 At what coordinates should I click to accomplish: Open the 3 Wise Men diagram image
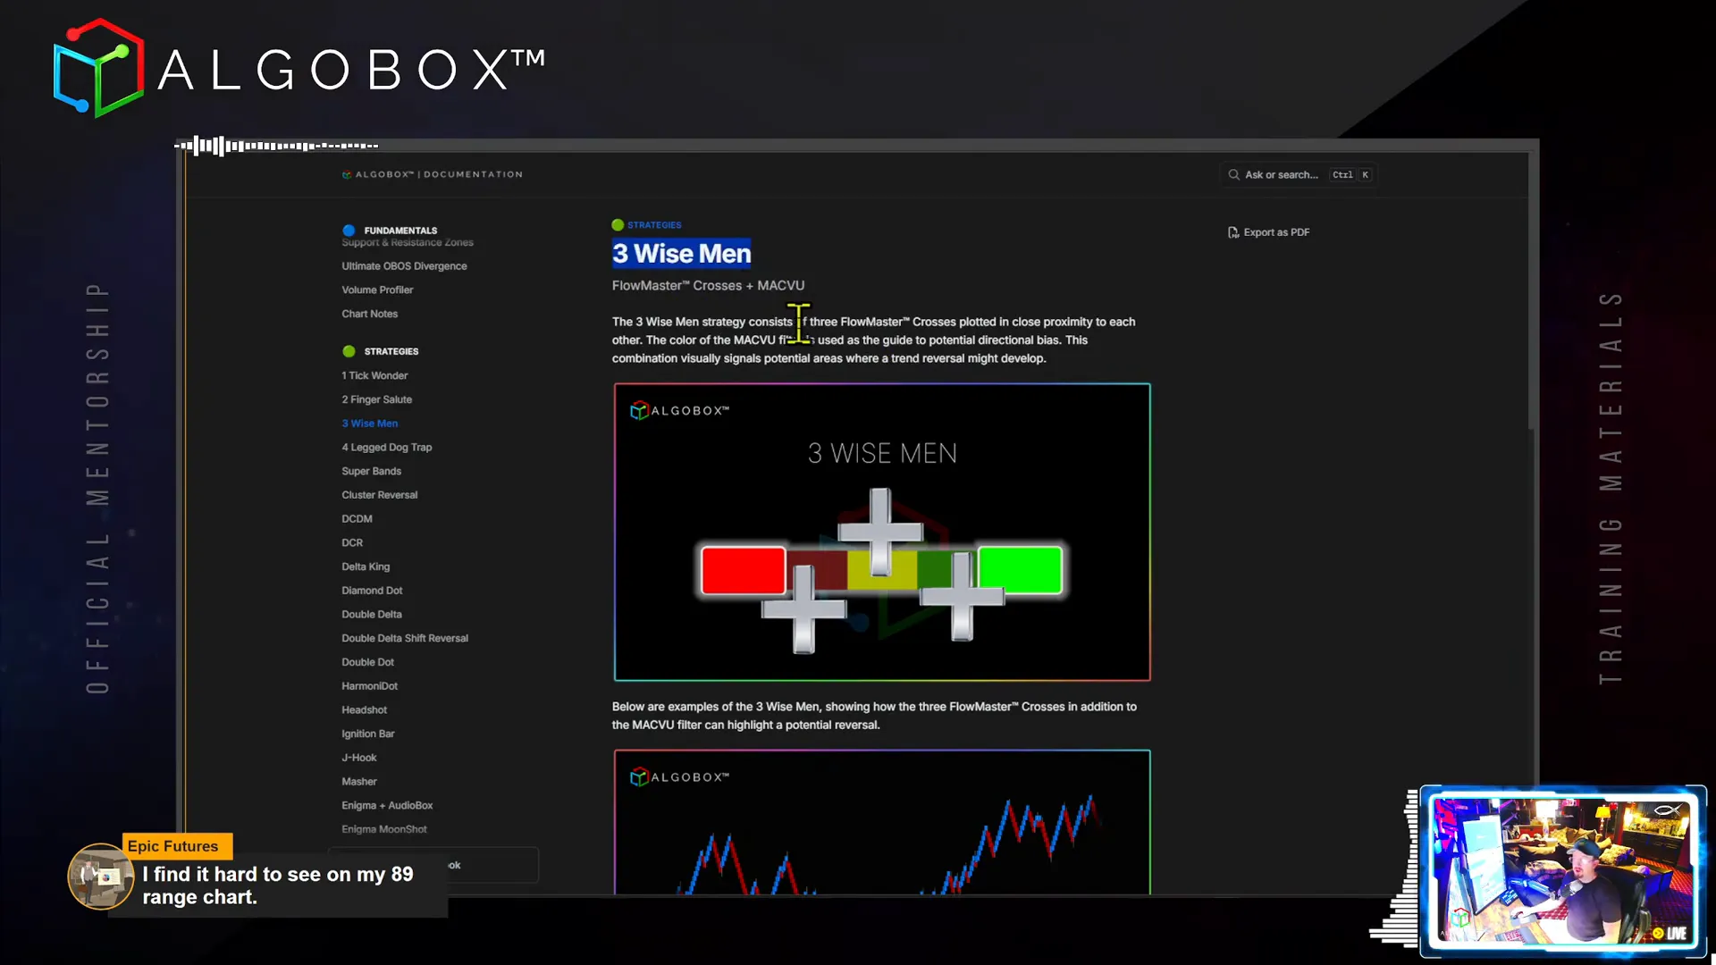882,533
